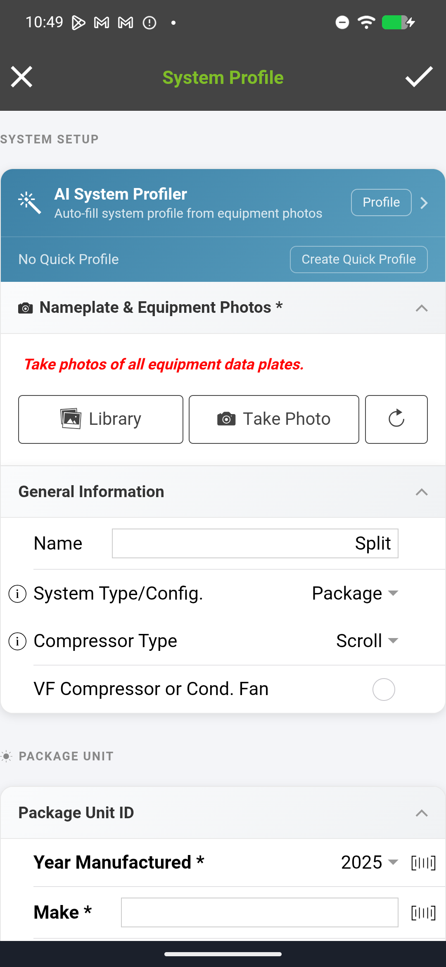Tap the AI System Profiler wand icon

click(x=30, y=202)
